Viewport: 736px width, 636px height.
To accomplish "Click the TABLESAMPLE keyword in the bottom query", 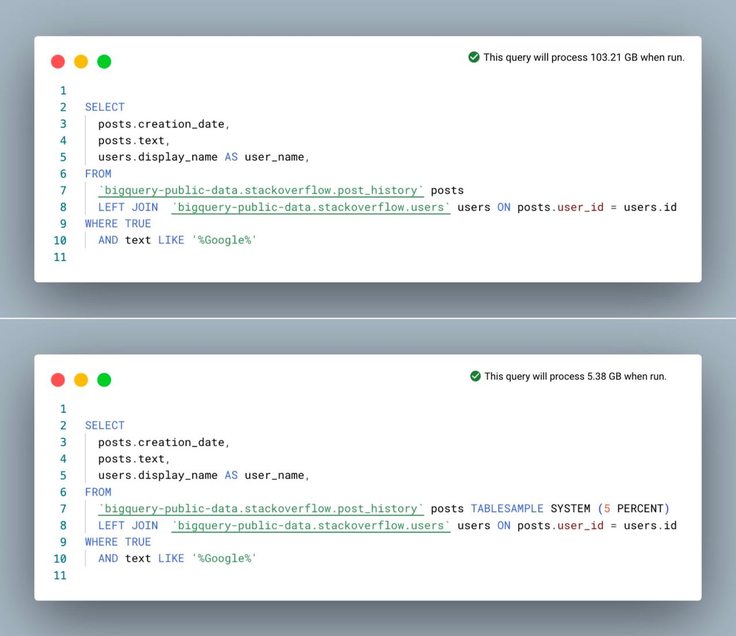I will pyautogui.click(x=507, y=509).
